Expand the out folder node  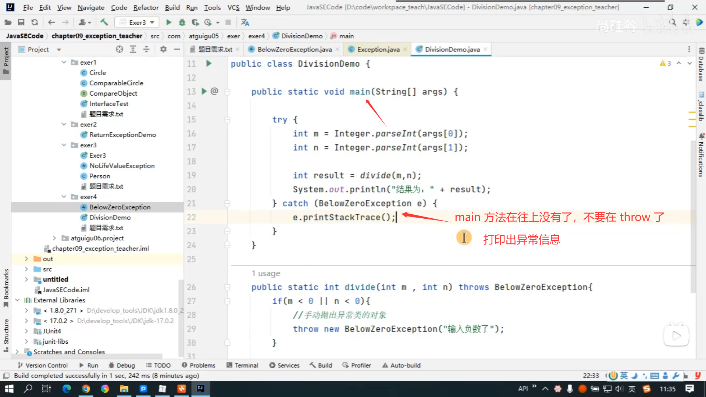point(26,259)
